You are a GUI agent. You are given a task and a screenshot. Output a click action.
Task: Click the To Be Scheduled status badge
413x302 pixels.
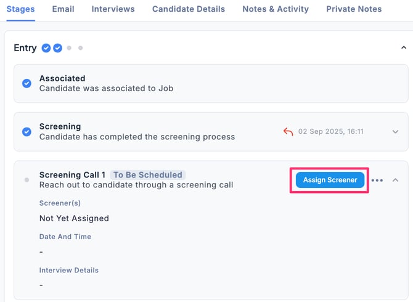[148, 175]
